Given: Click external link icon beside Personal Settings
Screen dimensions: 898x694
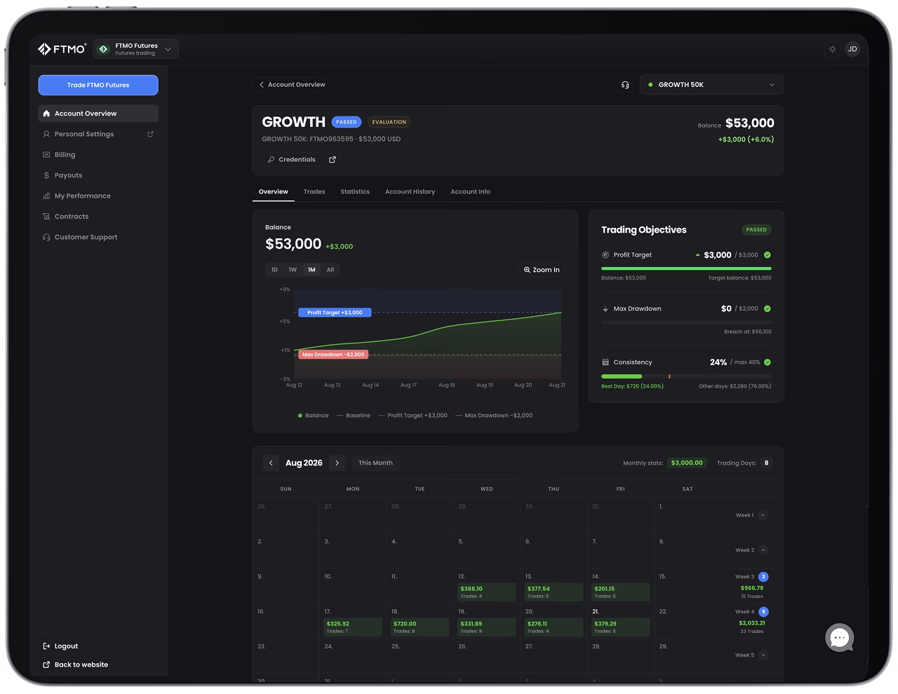Looking at the screenshot, I should (x=150, y=134).
